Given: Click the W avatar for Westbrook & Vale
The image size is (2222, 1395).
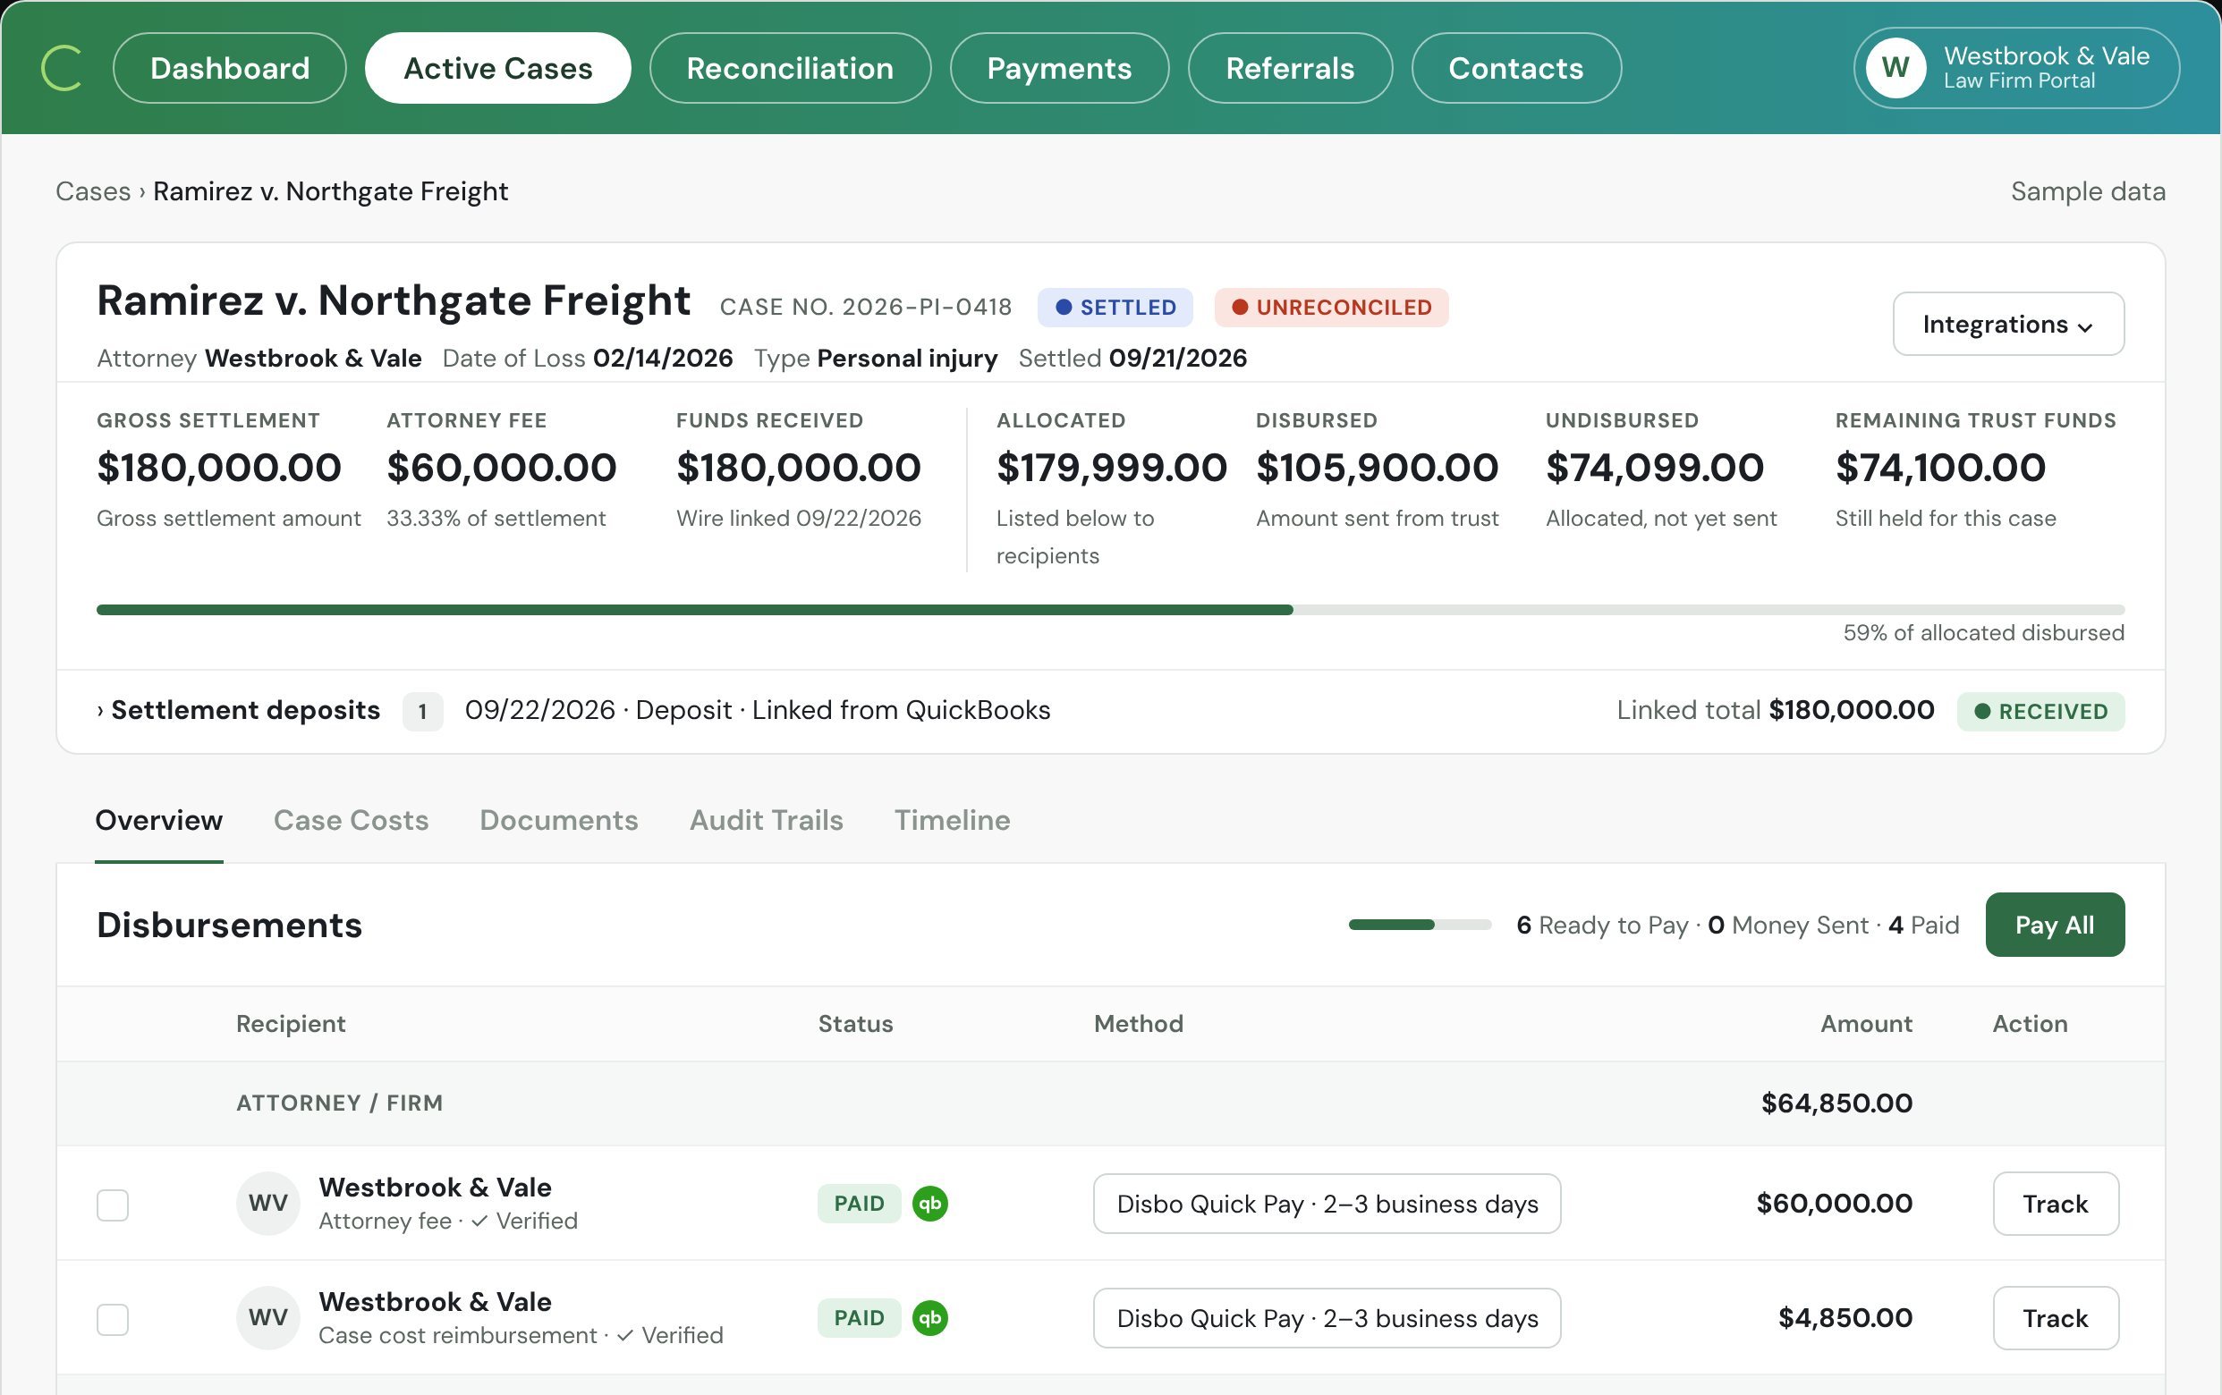Looking at the screenshot, I should pos(1895,67).
